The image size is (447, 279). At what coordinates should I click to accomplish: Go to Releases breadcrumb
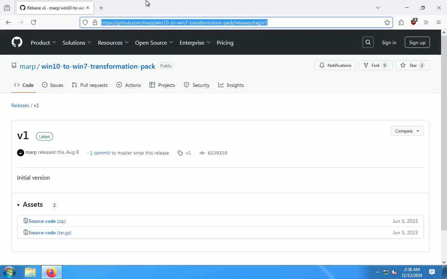20,105
